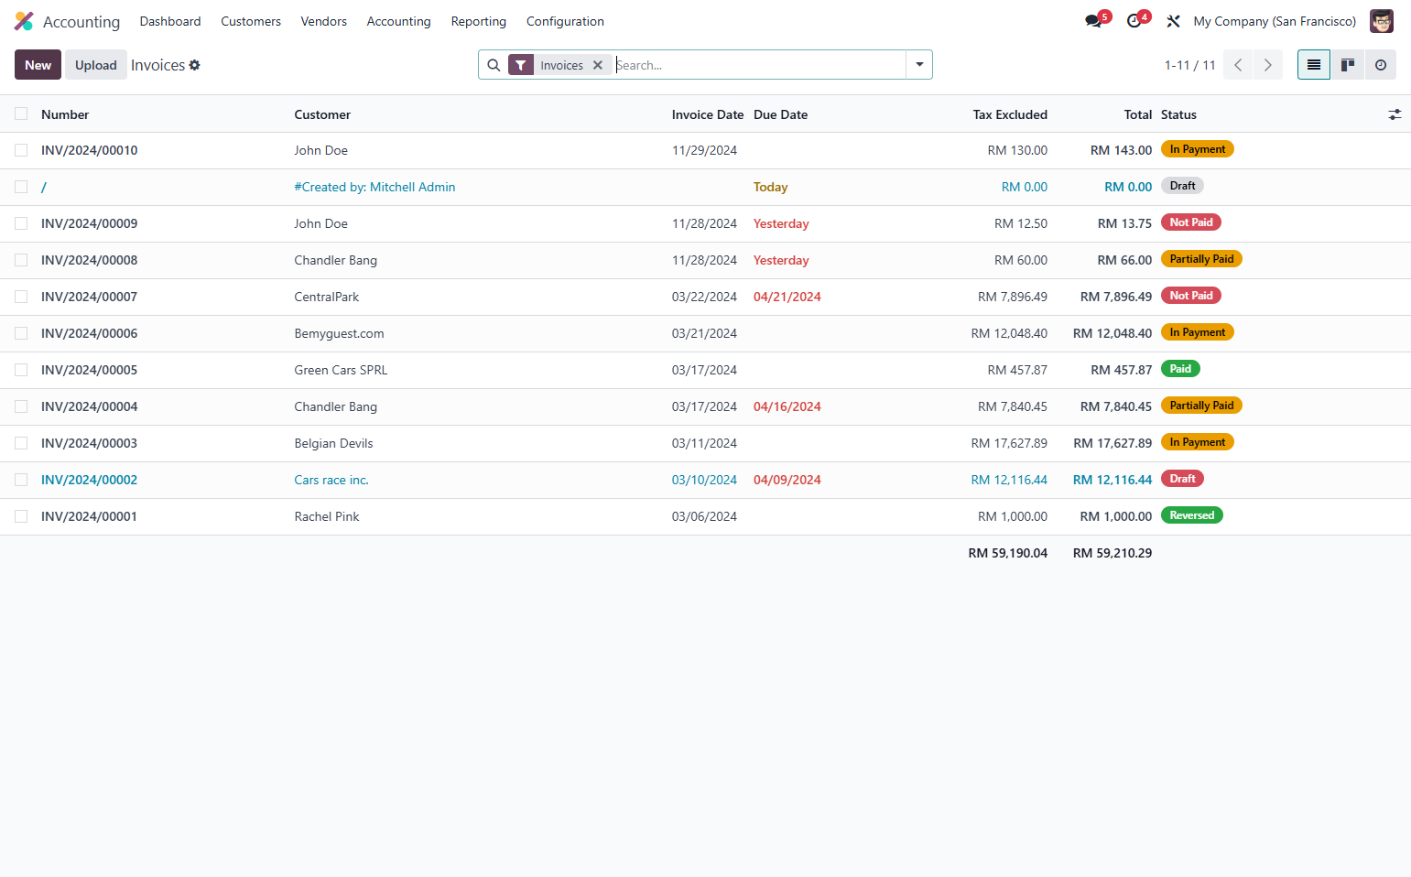Click the filter funnel icon
The height and width of the screenshot is (877, 1411).
pos(520,65)
